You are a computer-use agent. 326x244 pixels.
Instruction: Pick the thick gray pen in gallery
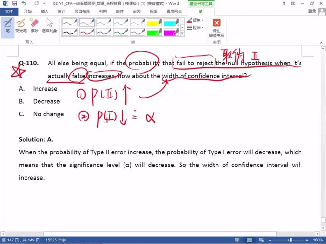pos(137,32)
